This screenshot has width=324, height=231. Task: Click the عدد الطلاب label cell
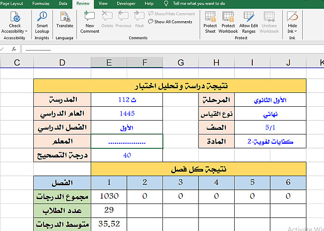[x=62, y=210]
